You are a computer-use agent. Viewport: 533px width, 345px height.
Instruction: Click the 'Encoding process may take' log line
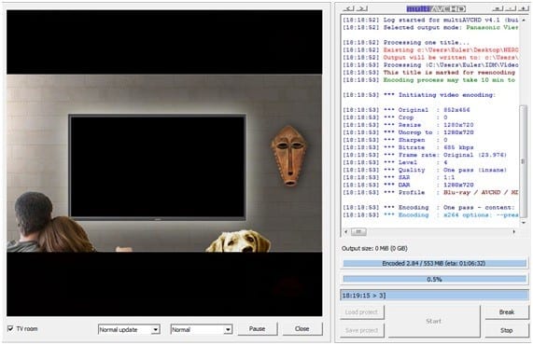pos(429,80)
